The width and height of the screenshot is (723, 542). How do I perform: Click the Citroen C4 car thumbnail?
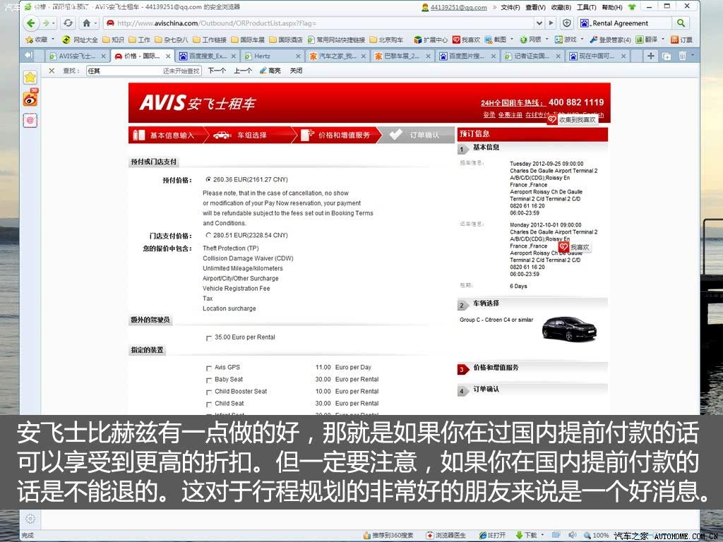click(x=569, y=328)
